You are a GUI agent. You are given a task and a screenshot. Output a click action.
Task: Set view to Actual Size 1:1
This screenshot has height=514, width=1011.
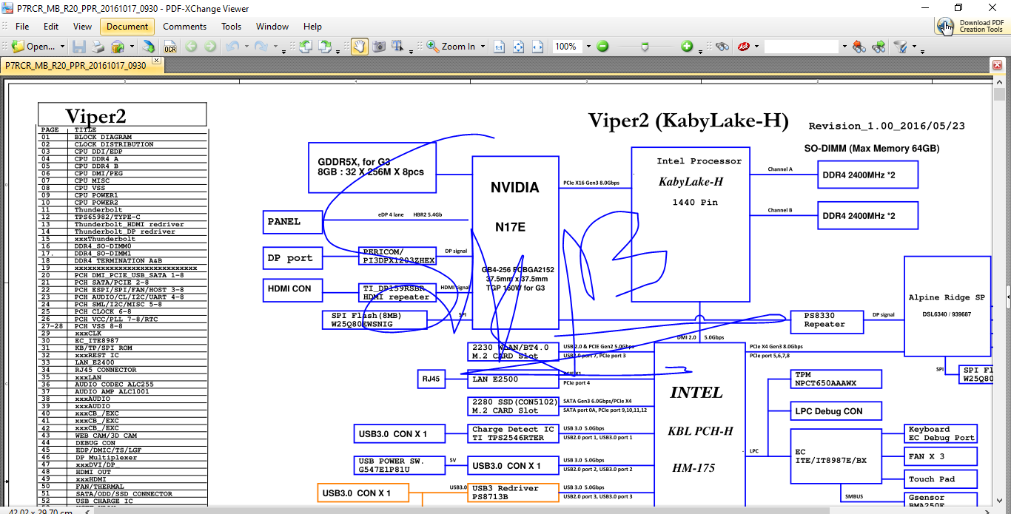click(x=499, y=47)
